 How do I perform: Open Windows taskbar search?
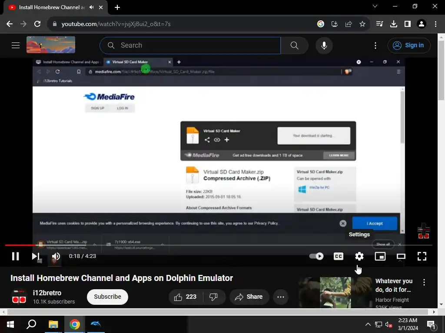click(31, 324)
